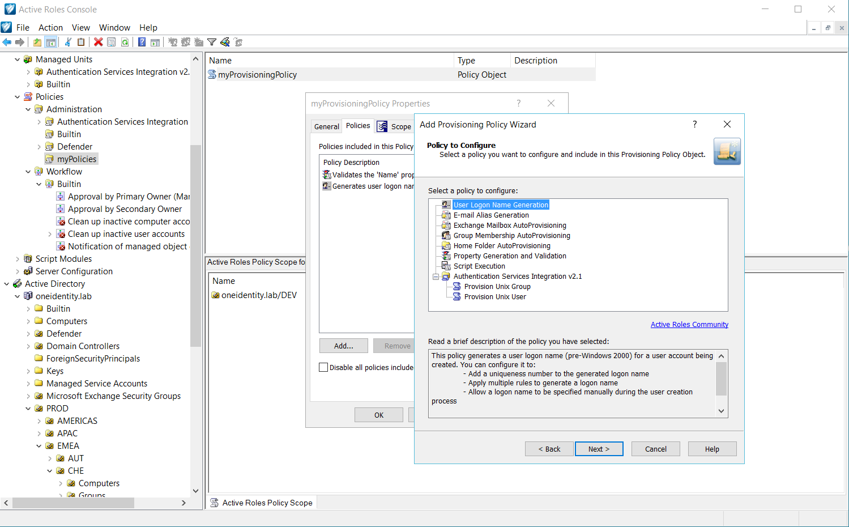Select Approval by Secondary Owner workflow
The height and width of the screenshot is (527, 849).
click(125, 209)
